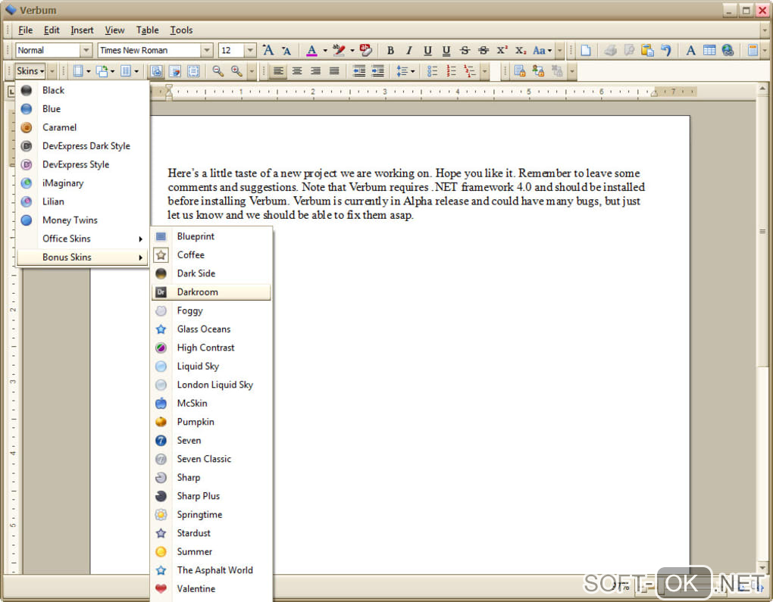773x602 pixels.
Task: Toggle single Underline formatting
Action: tap(427, 50)
